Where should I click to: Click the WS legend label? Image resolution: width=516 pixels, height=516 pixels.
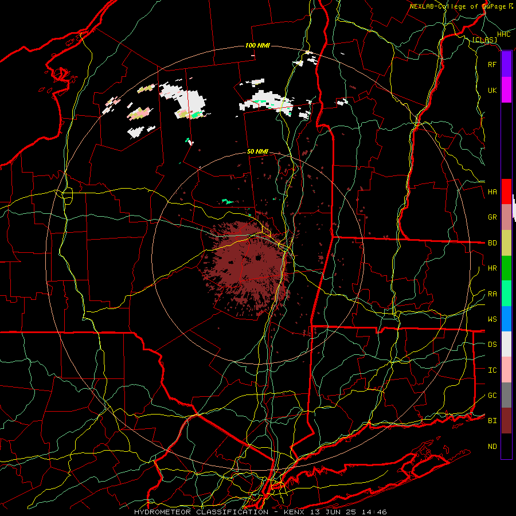pos(492,319)
